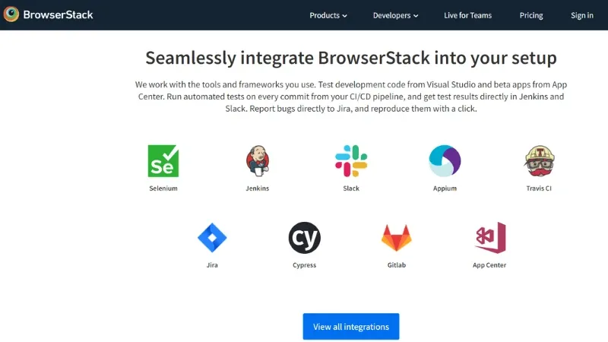
Task: Click the Selenium label text
Action: (x=163, y=188)
